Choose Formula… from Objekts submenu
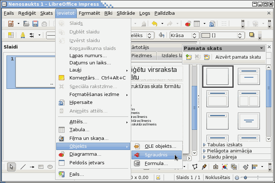The width and height of the screenshot is (275, 183). click(157, 163)
